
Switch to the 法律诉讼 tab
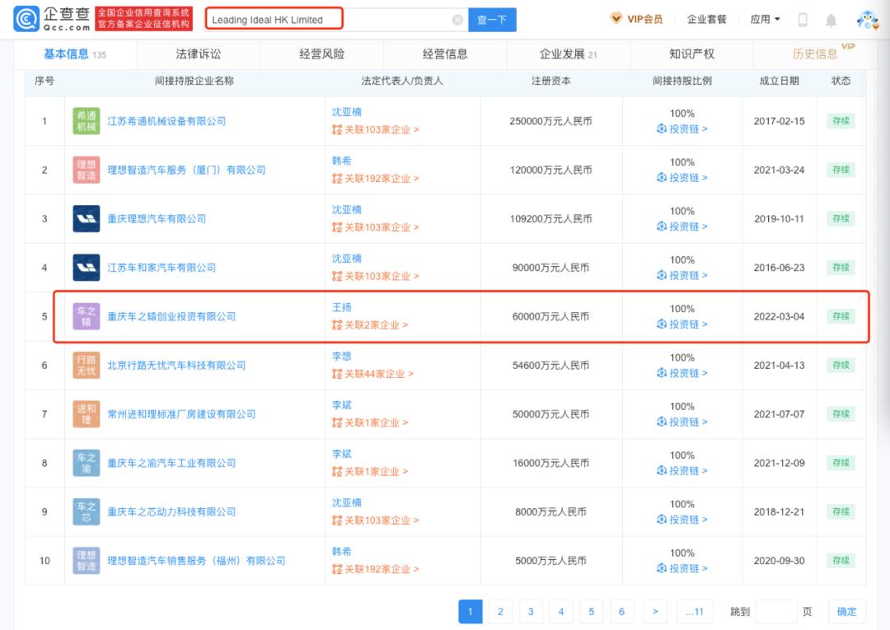198,54
